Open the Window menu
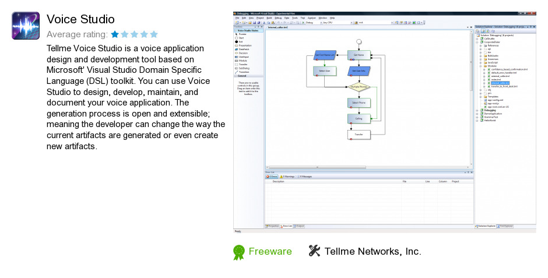Image resolution: width=548 pixels, height=278 pixels. tap(323, 18)
